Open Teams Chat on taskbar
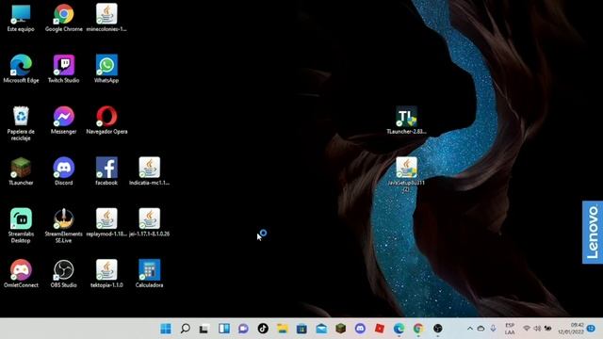The image size is (603, 339). [x=243, y=329]
